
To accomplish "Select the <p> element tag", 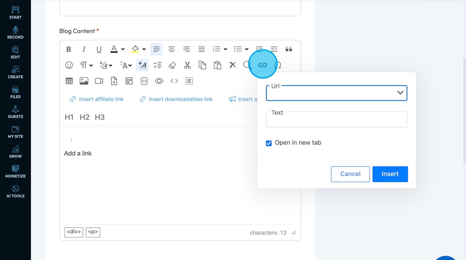I will tap(93, 232).
